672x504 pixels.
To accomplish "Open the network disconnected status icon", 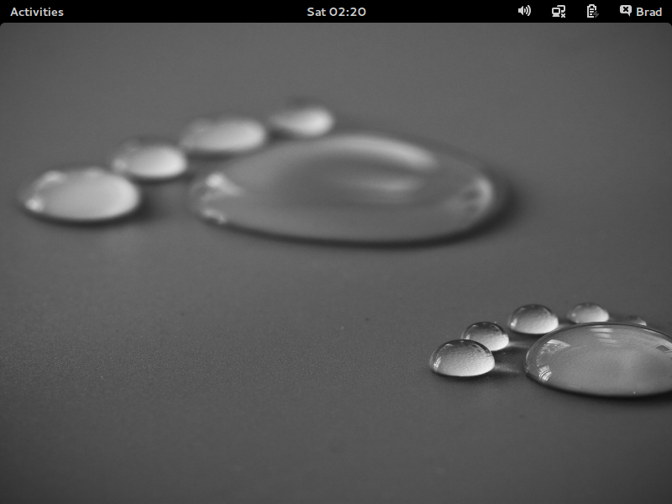I will 559,11.
